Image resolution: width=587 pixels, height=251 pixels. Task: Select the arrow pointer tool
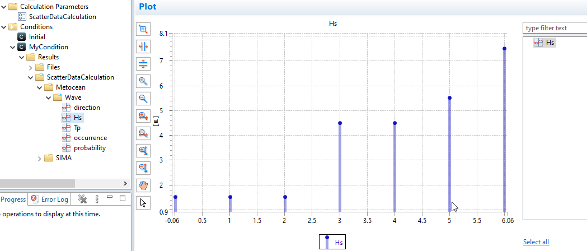point(144,202)
